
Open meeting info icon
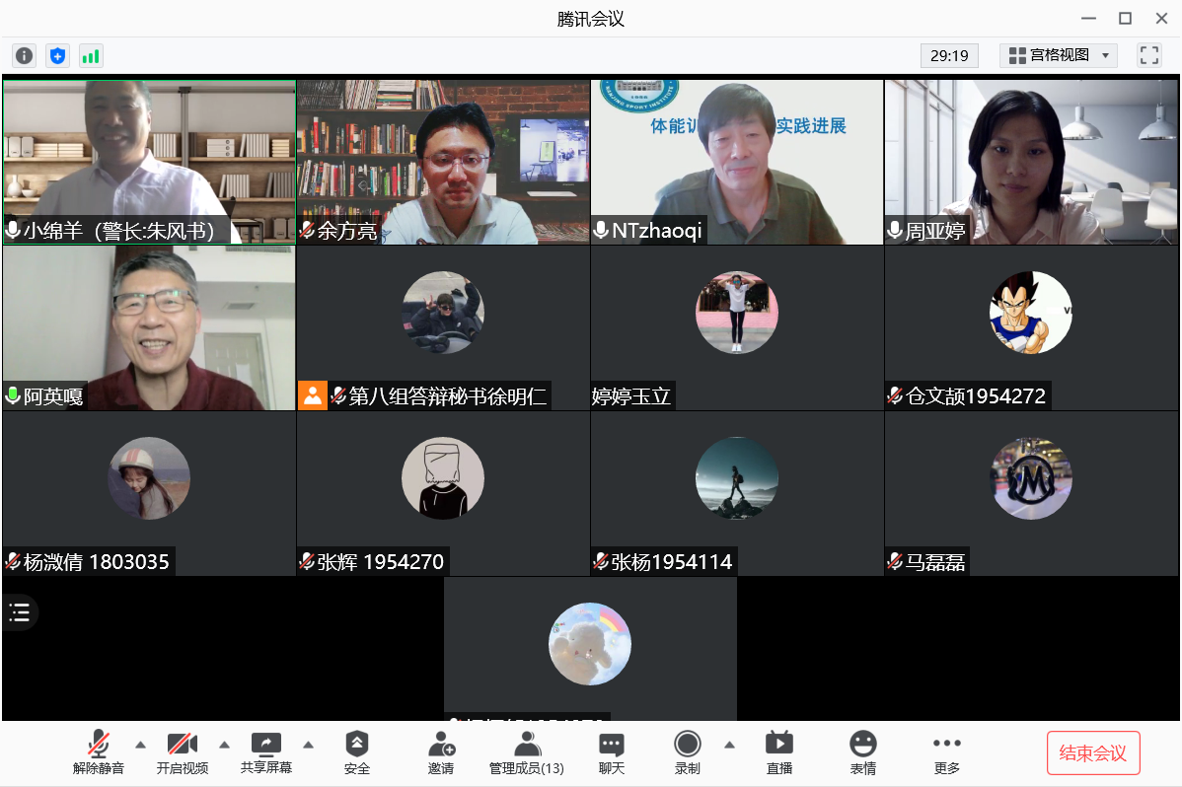pyautogui.click(x=25, y=56)
